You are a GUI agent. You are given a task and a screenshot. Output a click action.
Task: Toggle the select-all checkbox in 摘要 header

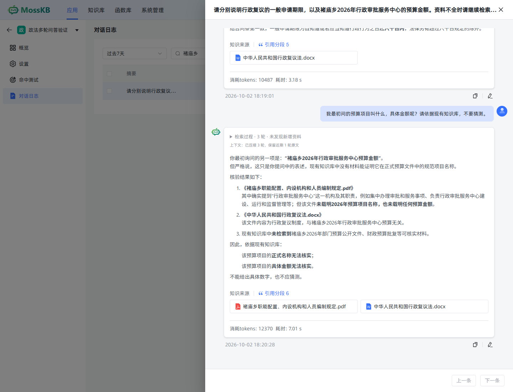click(x=109, y=73)
